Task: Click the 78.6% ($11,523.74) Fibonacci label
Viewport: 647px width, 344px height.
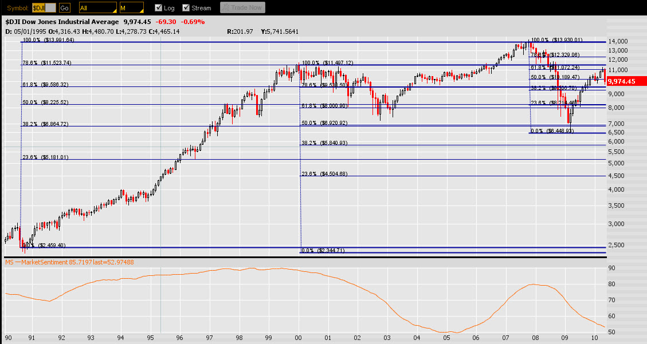Action: [46, 63]
